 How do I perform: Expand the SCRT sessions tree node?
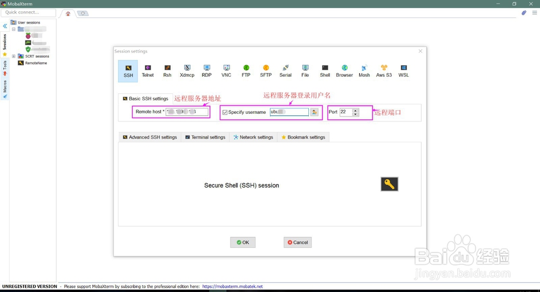(x=14, y=56)
